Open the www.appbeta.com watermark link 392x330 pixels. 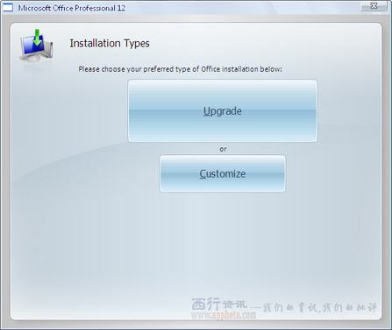[224, 315]
